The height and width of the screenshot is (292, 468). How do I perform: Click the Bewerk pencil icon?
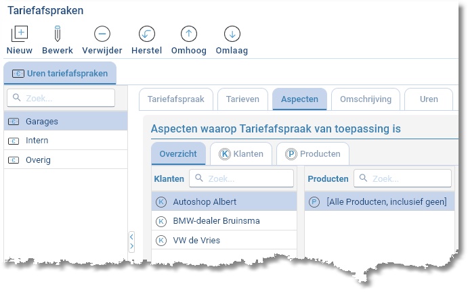[x=58, y=34]
